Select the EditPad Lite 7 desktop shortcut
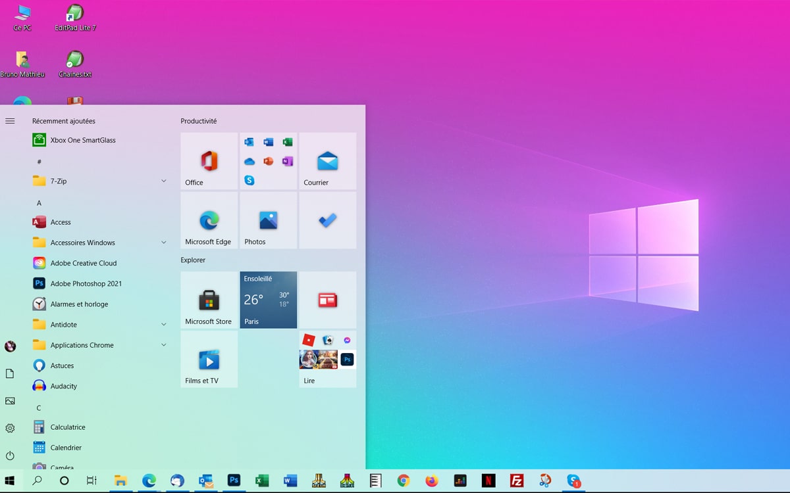The height and width of the screenshot is (493, 790). (75, 18)
